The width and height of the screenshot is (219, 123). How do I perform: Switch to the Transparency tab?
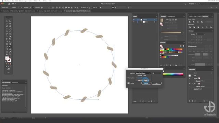tap(171, 16)
